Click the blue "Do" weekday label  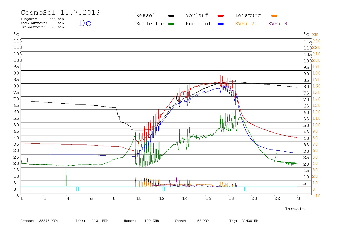tap(85, 23)
